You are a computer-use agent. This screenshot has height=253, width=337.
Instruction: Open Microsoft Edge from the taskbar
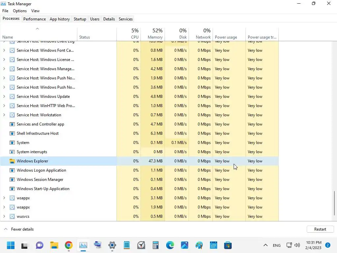click(x=170, y=245)
